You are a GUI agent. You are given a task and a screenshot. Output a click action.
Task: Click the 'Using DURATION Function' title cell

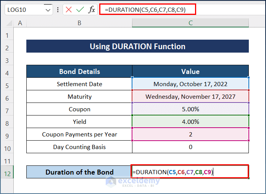[138, 46]
